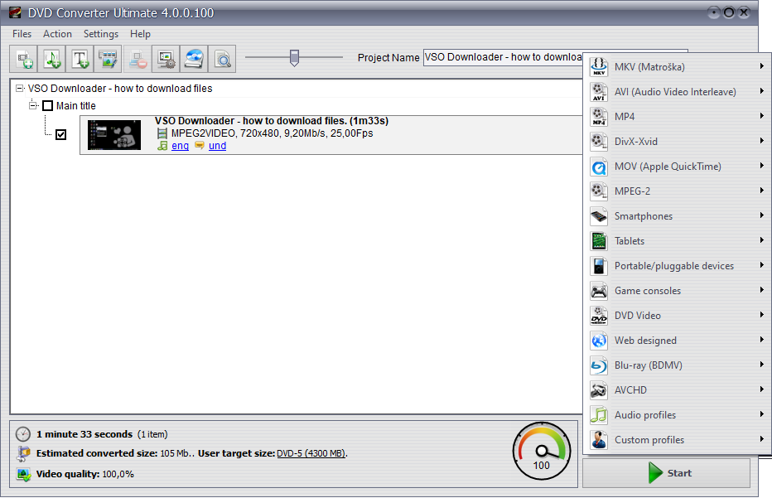The width and height of the screenshot is (772, 498).
Task: Click the Smartphones device icon
Action: click(599, 216)
